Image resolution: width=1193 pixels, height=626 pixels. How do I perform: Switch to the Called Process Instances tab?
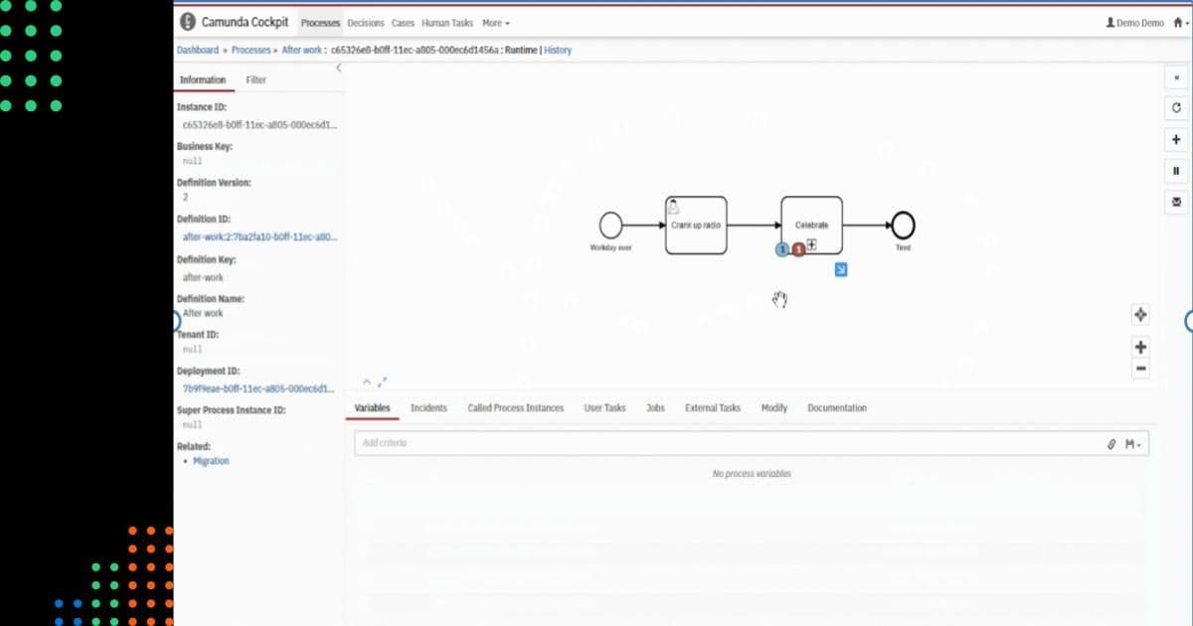[515, 407]
